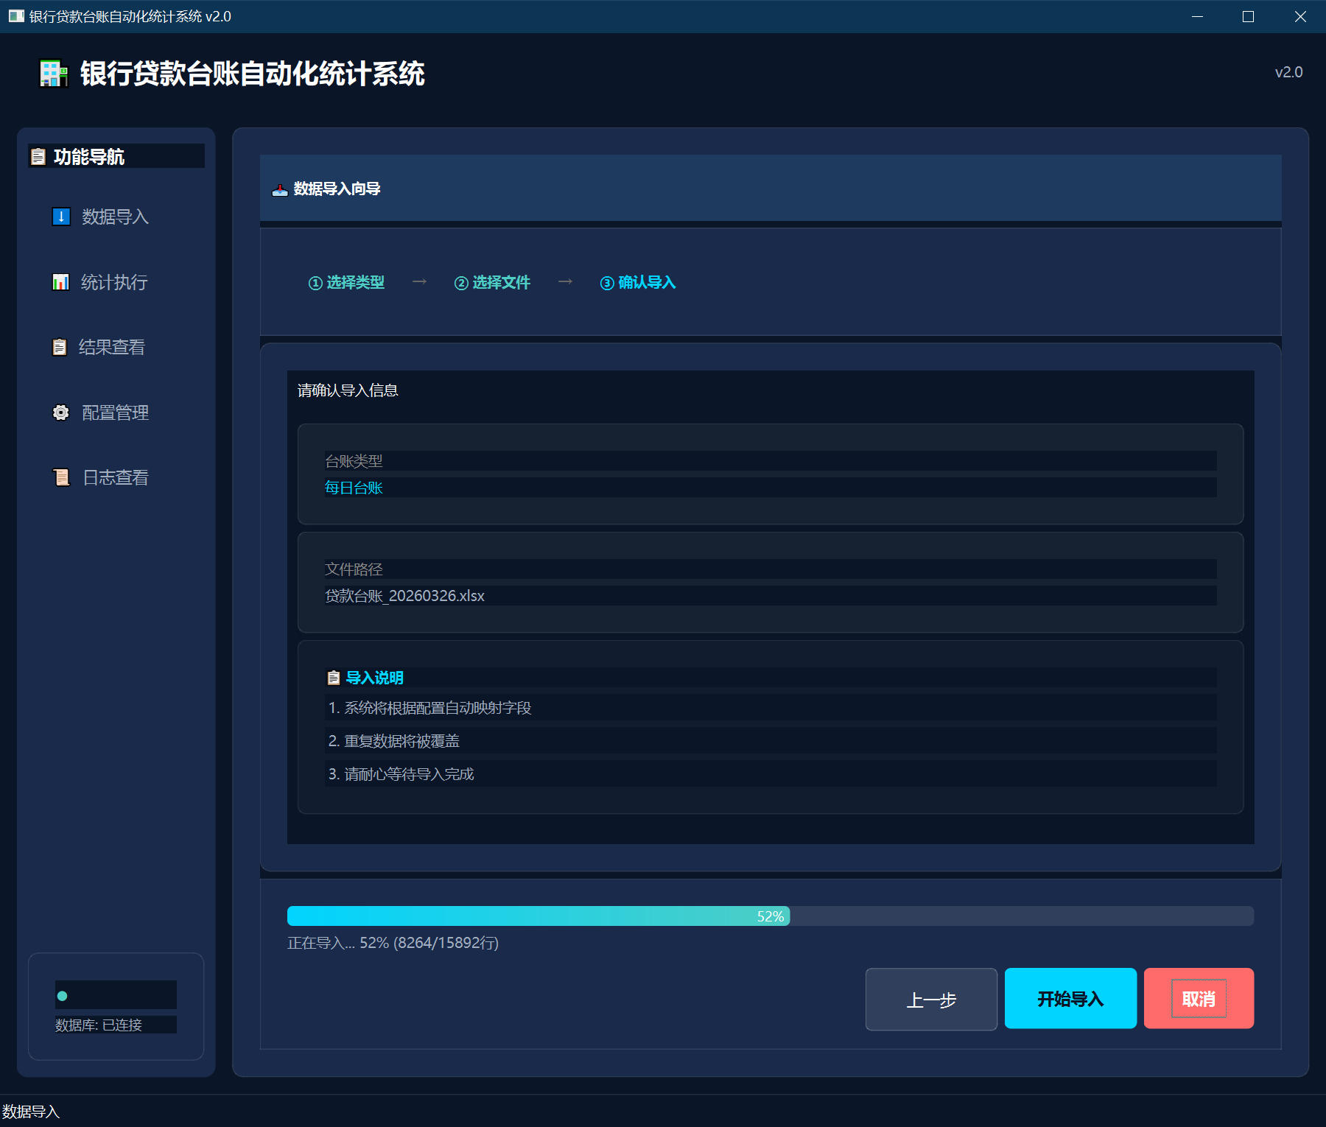Click the clipboard icon next to 导入说明
1326x1127 pixels.
(x=334, y=678)
